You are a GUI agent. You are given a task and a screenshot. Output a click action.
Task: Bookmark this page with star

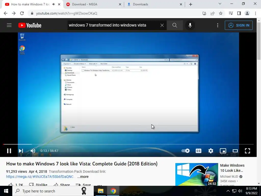click(221, 13)
